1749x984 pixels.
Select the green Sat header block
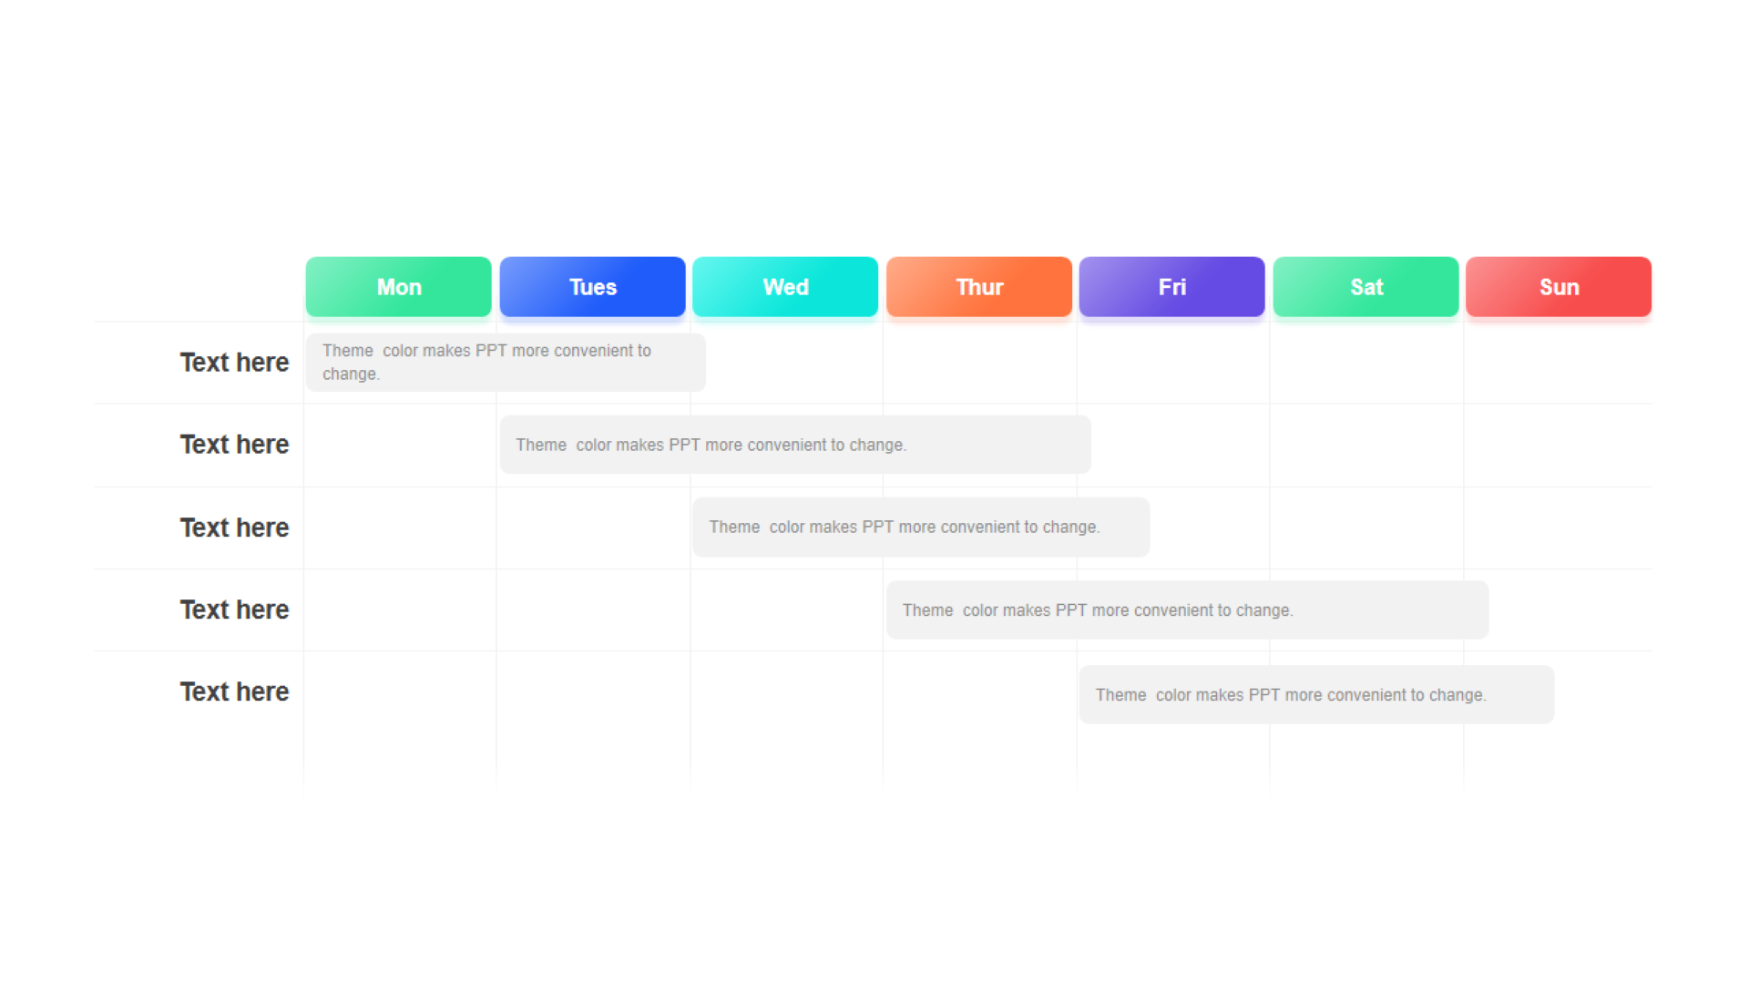pos(1365,287)
